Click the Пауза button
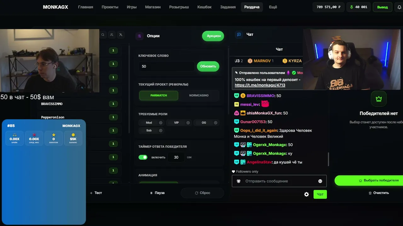Screen dimensions: 403x226 coord(157,193)
